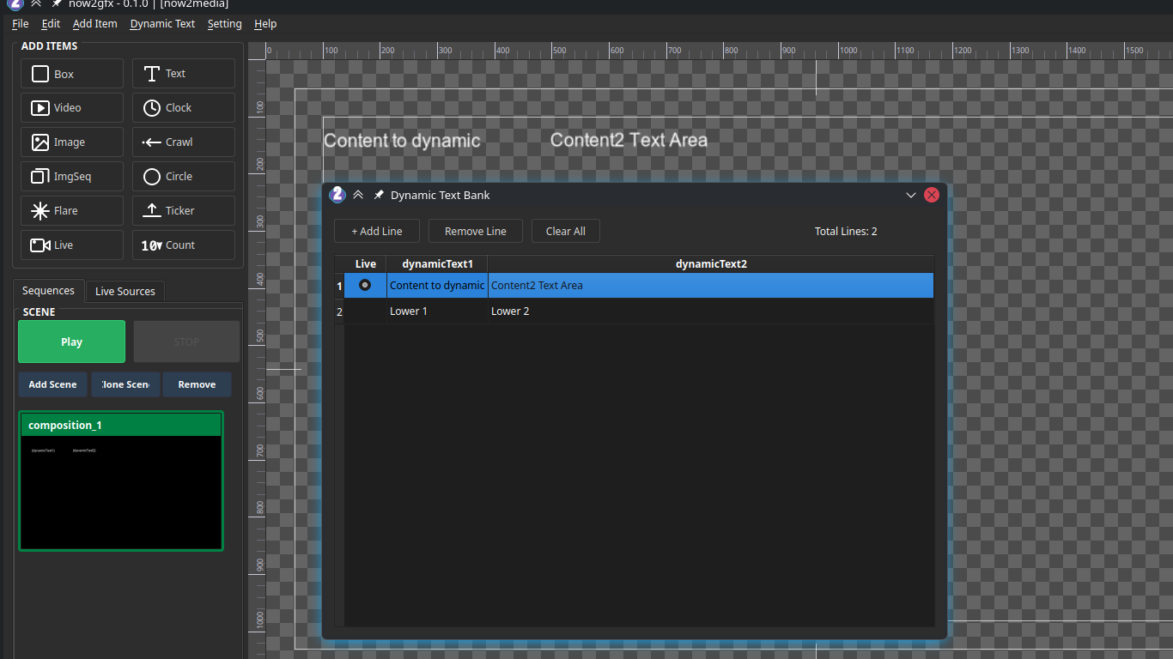Add an ImgSeq item

click(x=72, y=177)
